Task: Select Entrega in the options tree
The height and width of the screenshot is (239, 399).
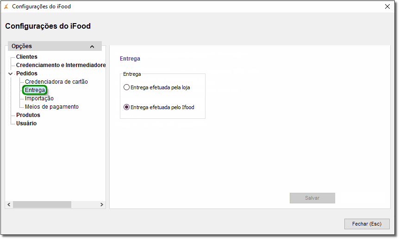Action: (x=35, y=90)
